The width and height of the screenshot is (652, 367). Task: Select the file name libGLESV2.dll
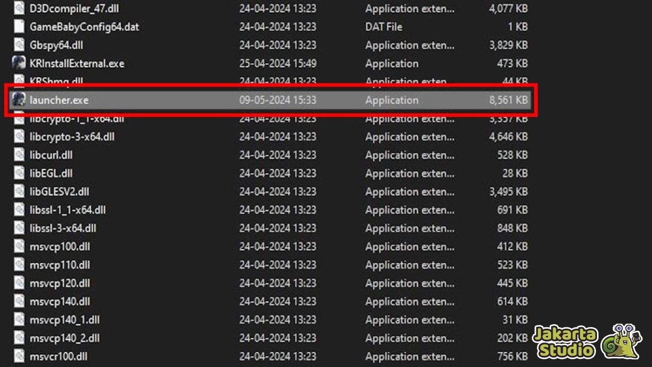click(59, 192)
